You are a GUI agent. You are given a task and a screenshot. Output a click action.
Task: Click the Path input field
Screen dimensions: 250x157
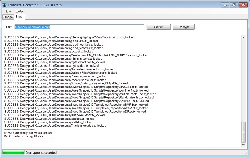79,27
